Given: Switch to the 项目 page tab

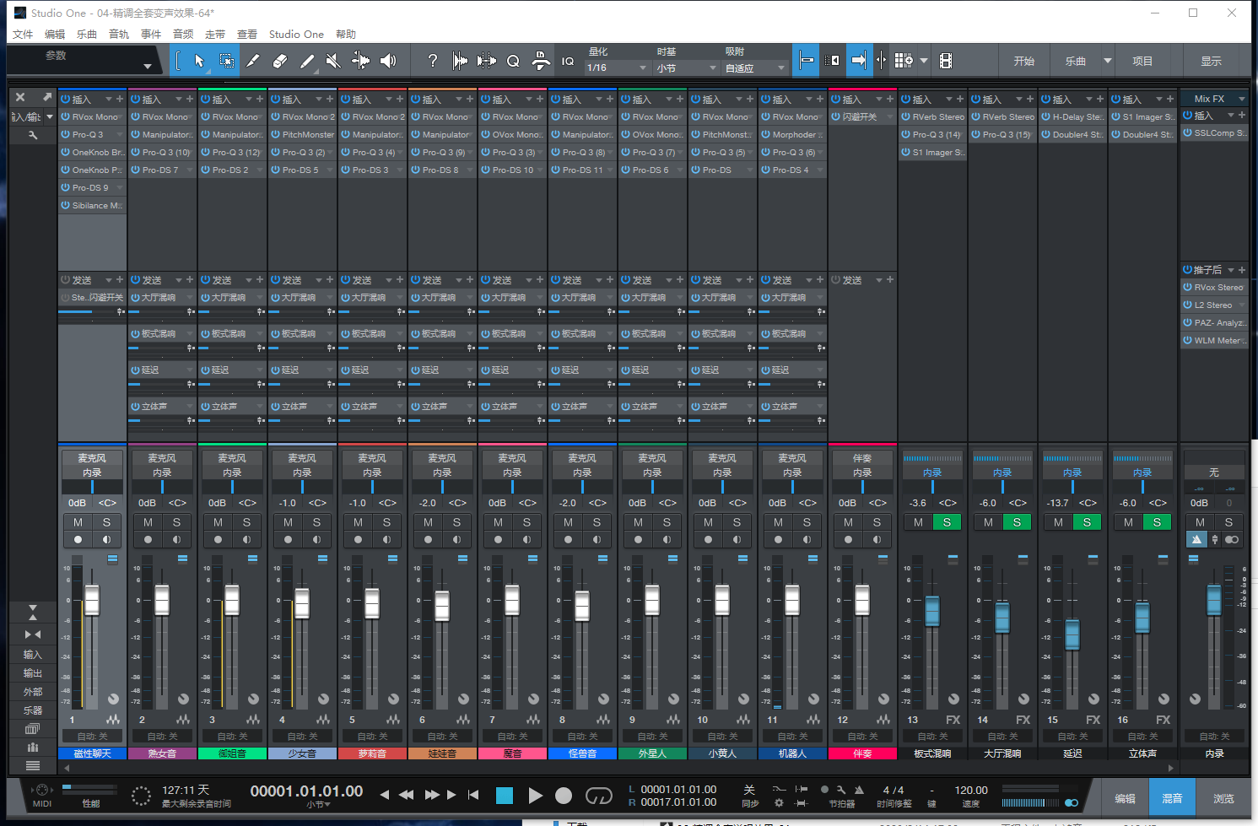Looking at the screenshot, I should (1142, 60).
